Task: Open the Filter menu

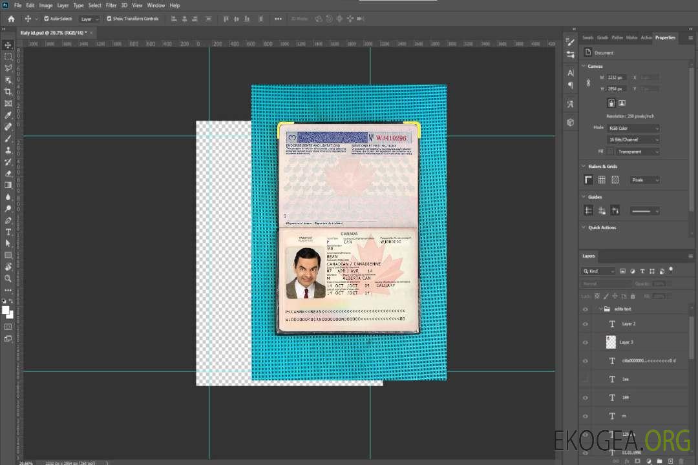Action: [111, 5]
